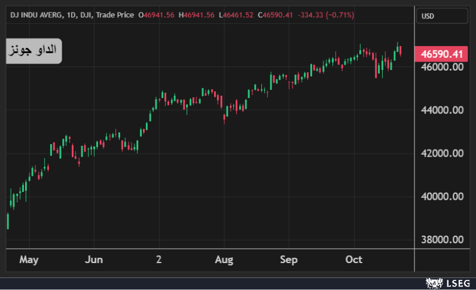The height and width of the screenshot is (290, 476).
Task: Click the Aug label on time axis
Action: pyautogui.click(x=224, y=260)
